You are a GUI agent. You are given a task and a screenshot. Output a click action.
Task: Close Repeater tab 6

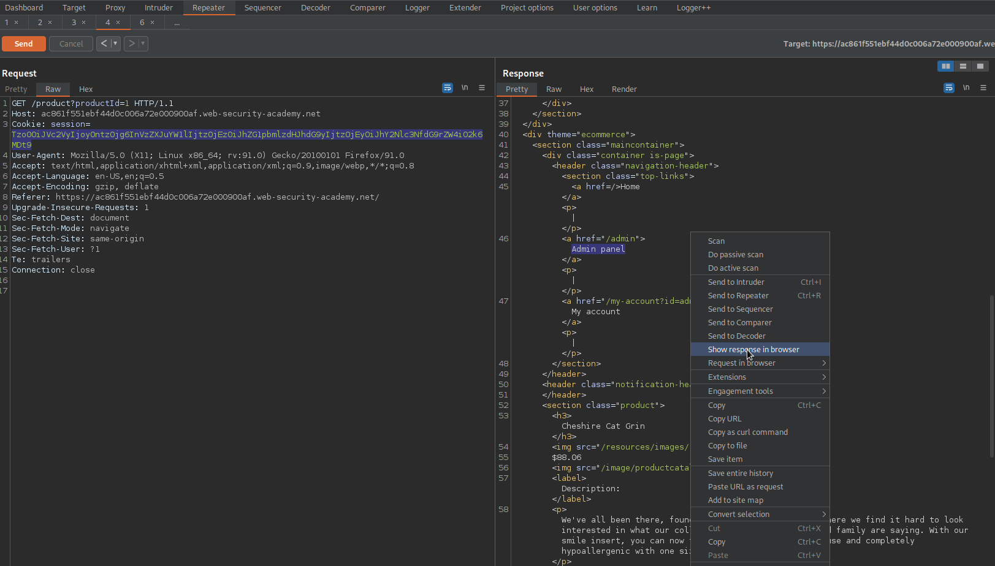(x=153, y=23)
